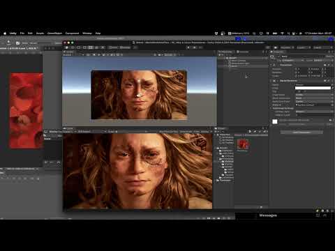The width and height of the screenshot is (335, 251).
Task: Open the Help menu
Action: (98, 33)
